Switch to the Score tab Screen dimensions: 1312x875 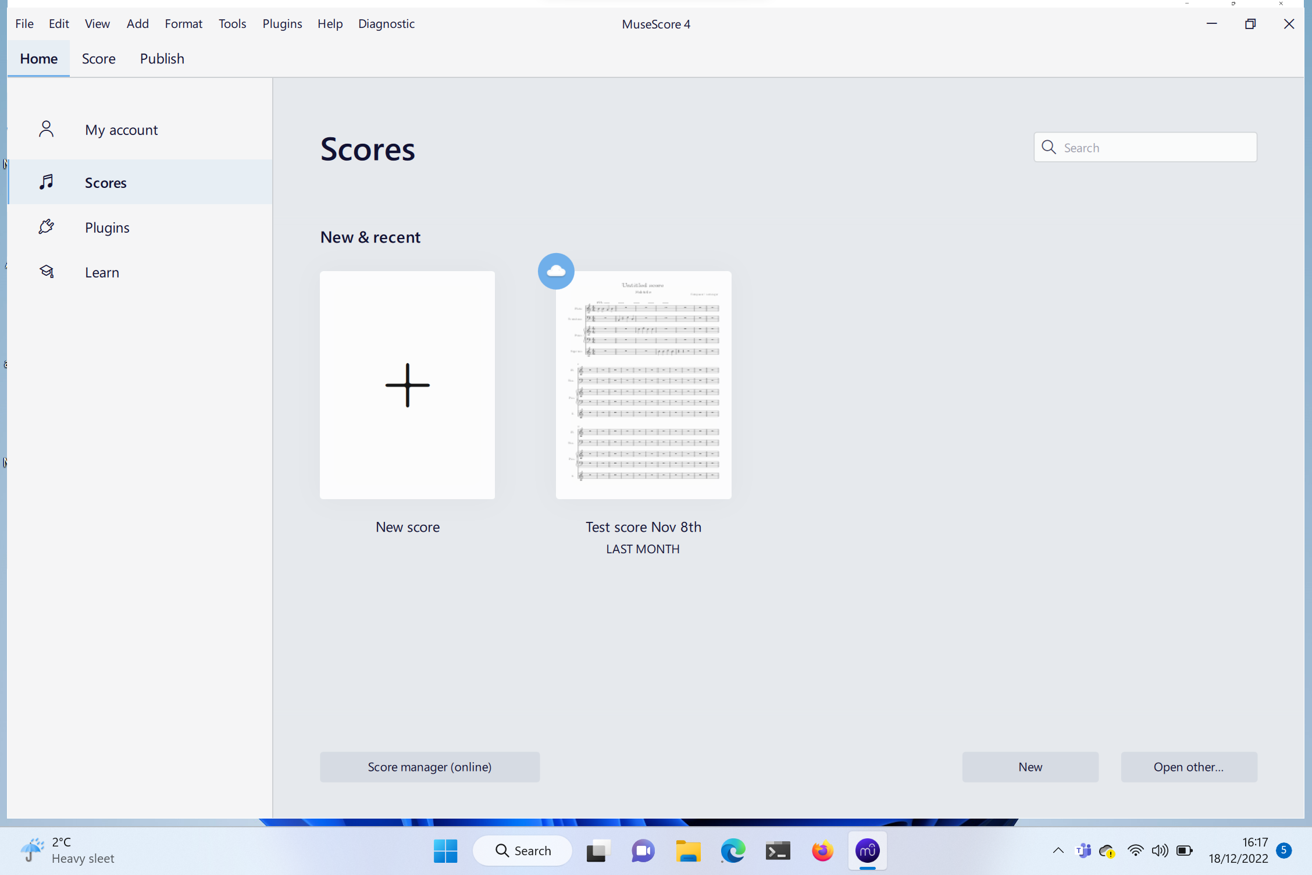(x=98, y=58)
